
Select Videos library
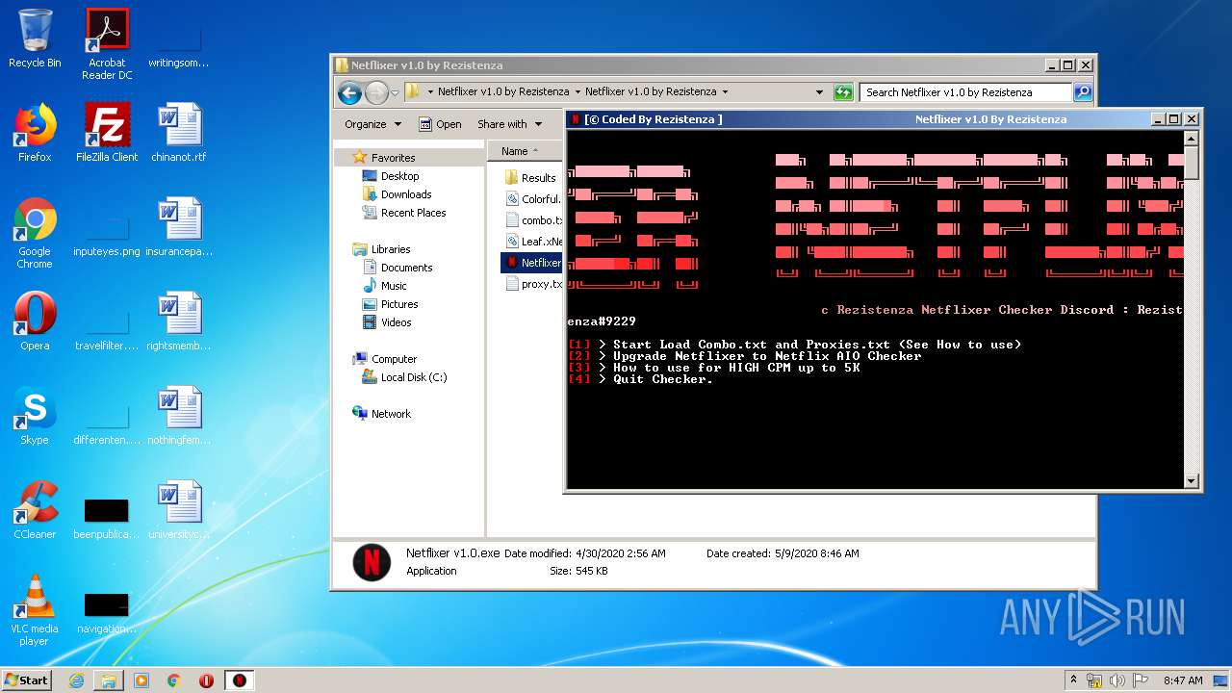(386, 322)
